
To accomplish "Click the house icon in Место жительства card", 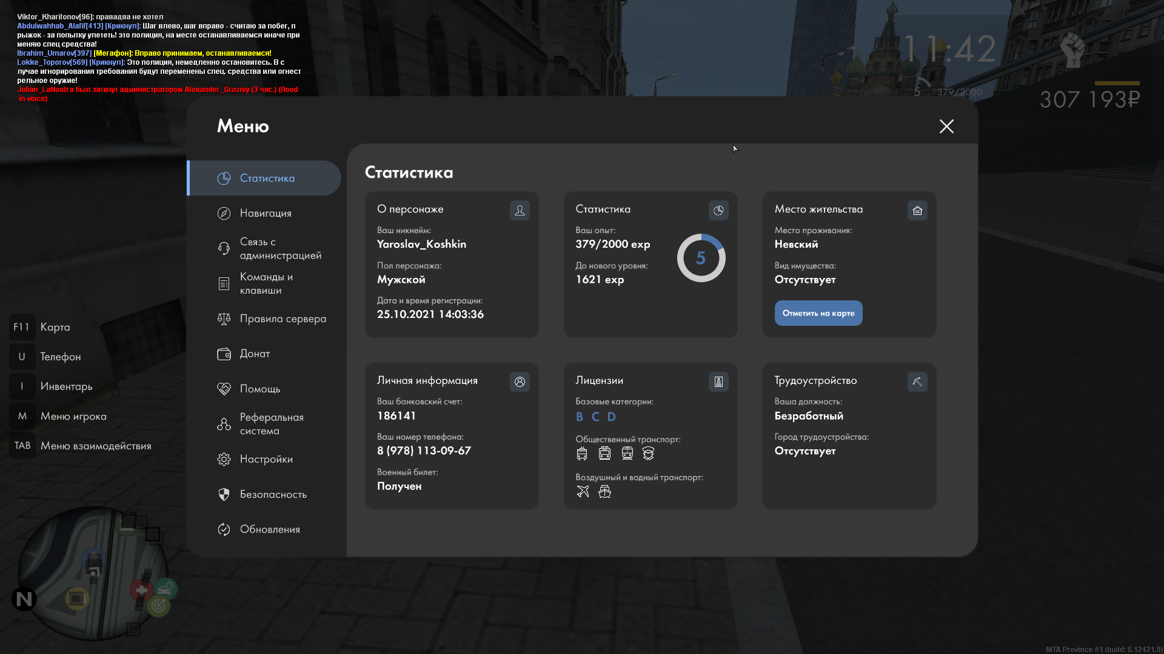I will 917,211.
